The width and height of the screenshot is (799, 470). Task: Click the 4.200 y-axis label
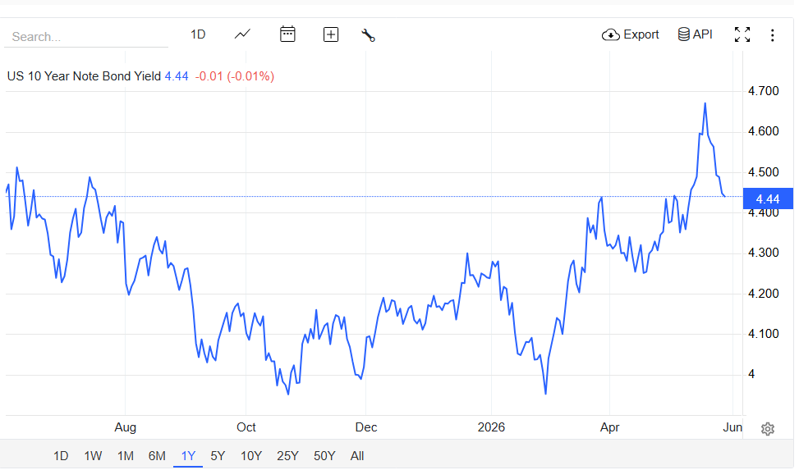763,294
